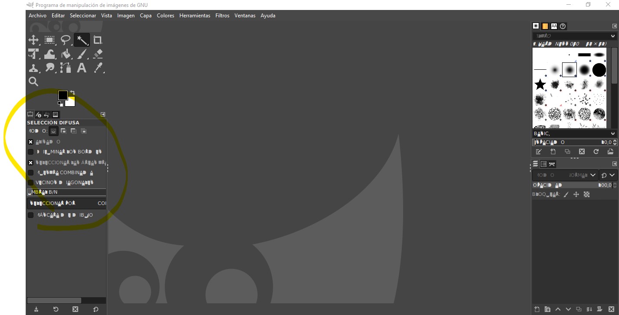This screenshot has height=315, width=619.
Task: Reset colors to default black and white
Action: click(x=60, y=104)
